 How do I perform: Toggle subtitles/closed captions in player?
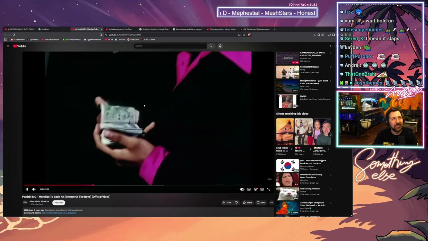[x=249, y=189]
